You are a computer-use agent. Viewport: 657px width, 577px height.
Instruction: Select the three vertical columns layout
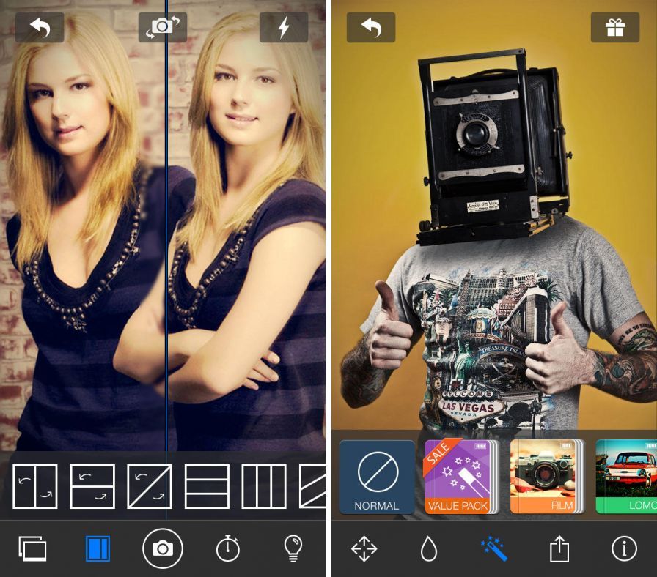click(264, 486)
